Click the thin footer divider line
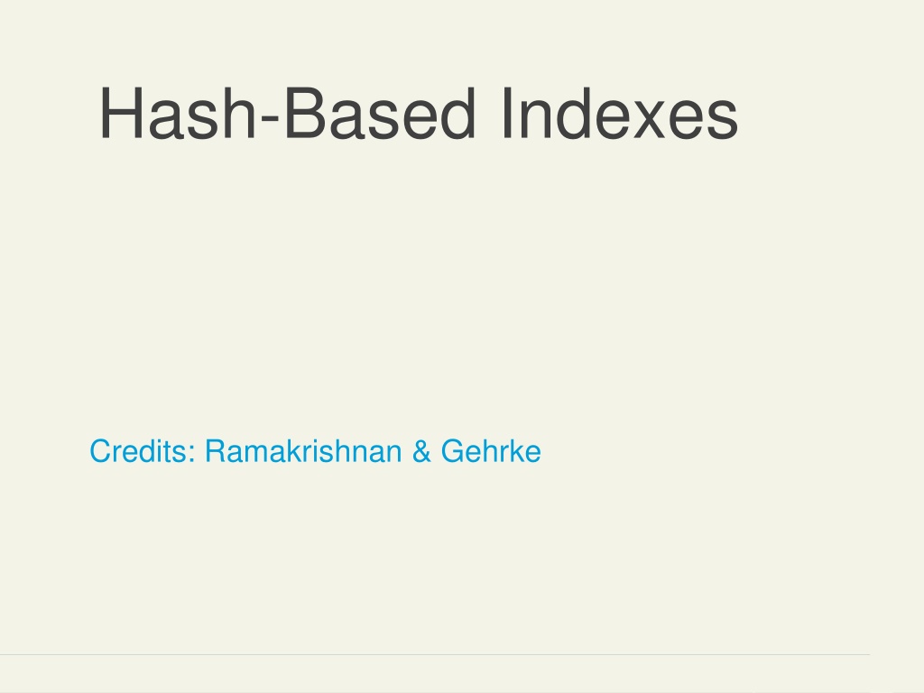This screenshot has height=693, width=924. 435,654
